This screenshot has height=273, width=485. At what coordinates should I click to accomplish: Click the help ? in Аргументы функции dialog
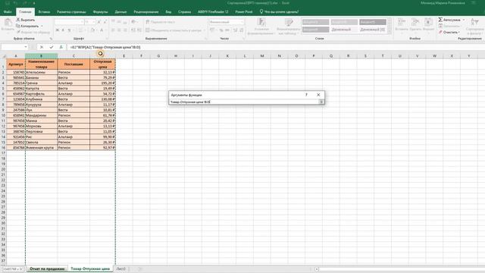pos(306,95)
